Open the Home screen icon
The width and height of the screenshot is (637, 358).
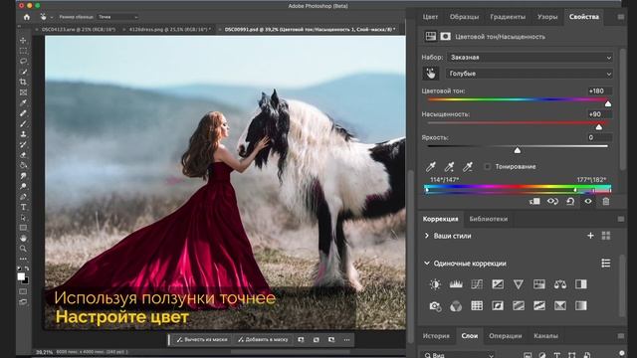(x=27, y=17)
